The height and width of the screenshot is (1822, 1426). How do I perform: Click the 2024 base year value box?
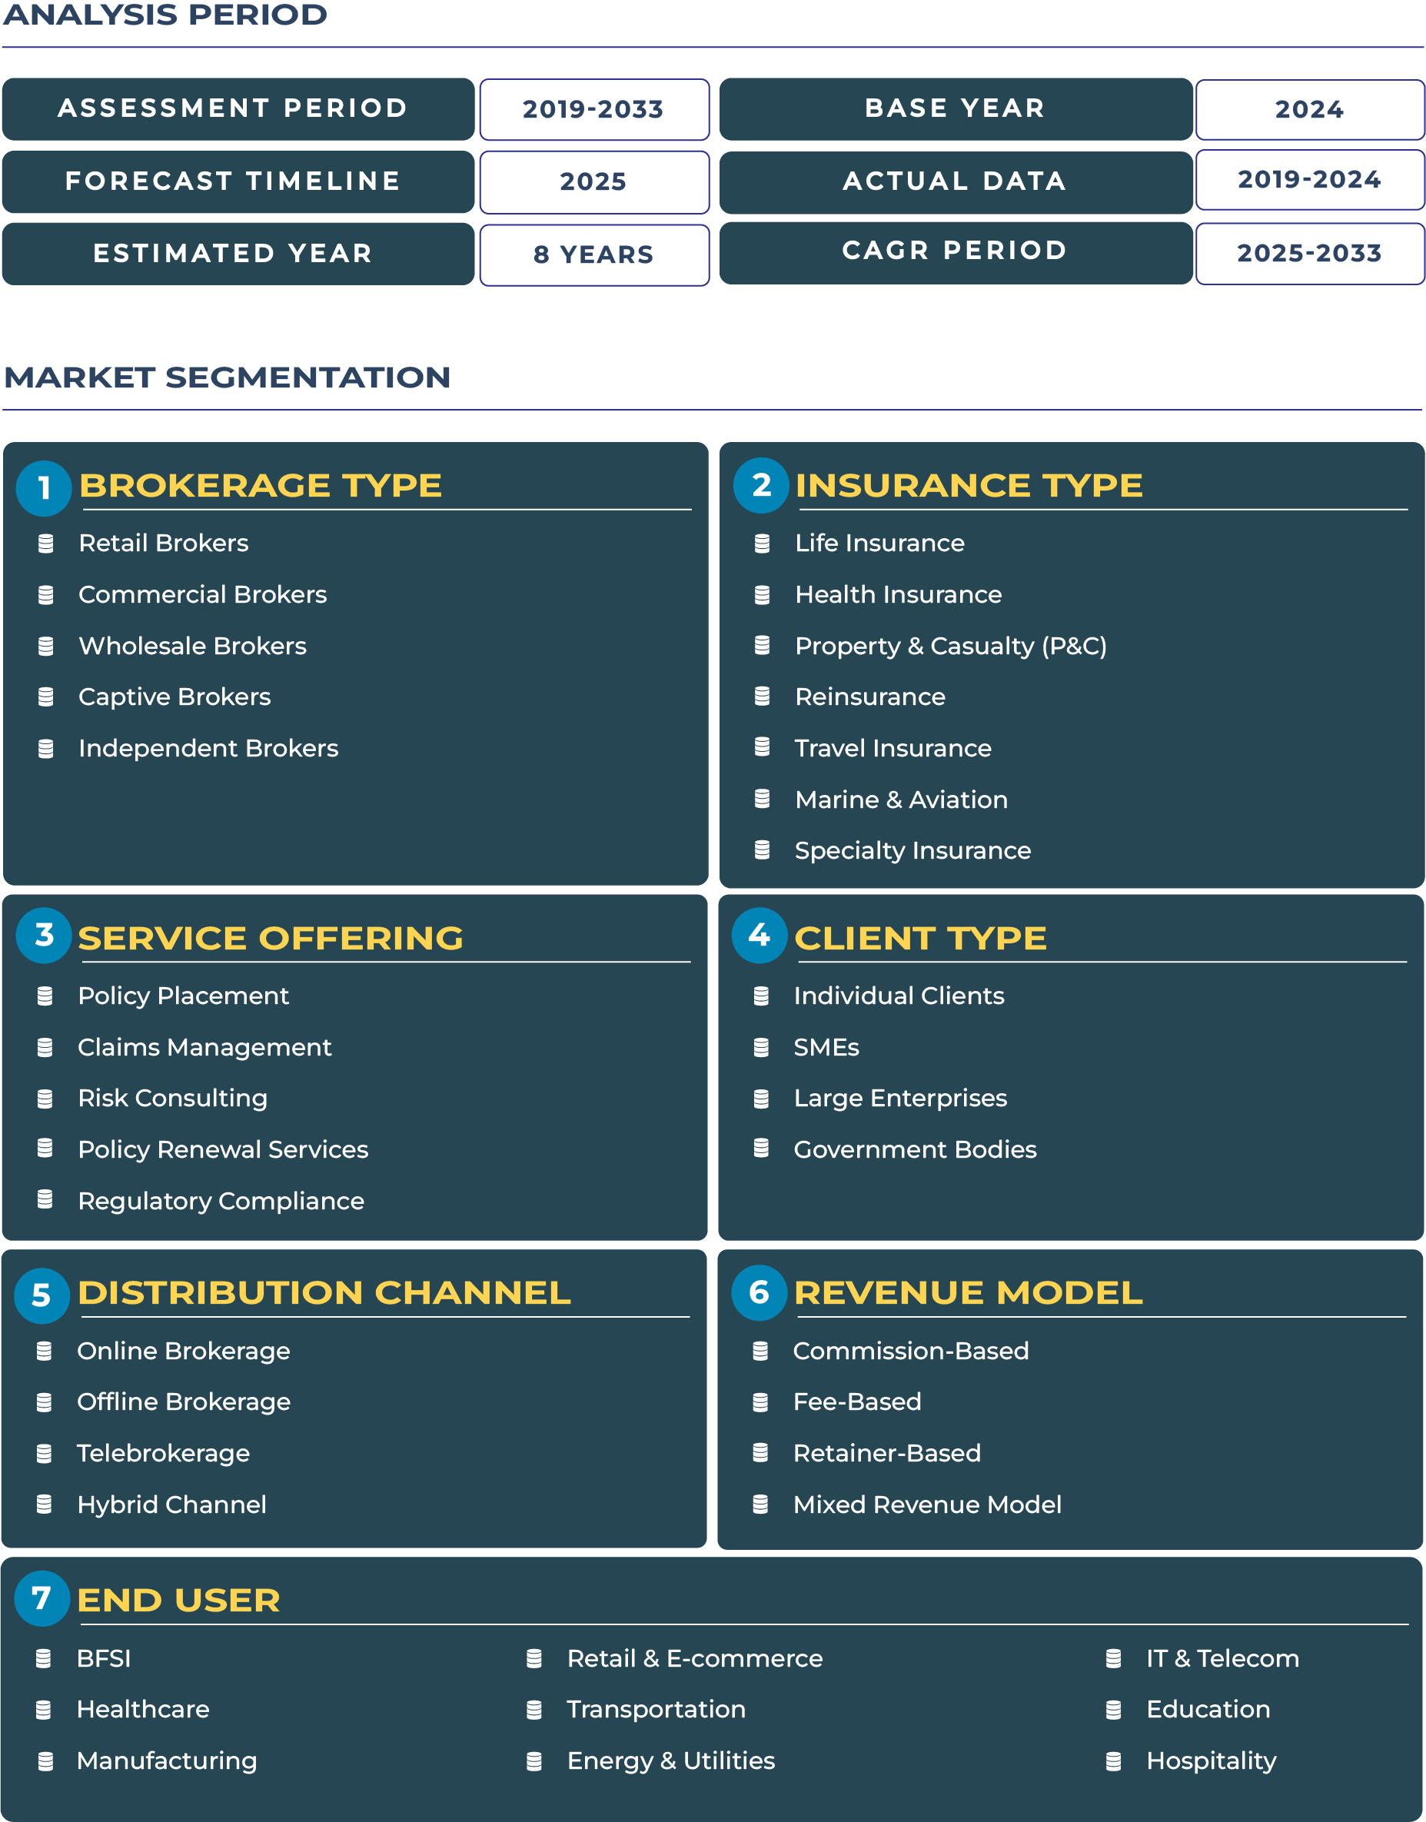pos(1310,109)
